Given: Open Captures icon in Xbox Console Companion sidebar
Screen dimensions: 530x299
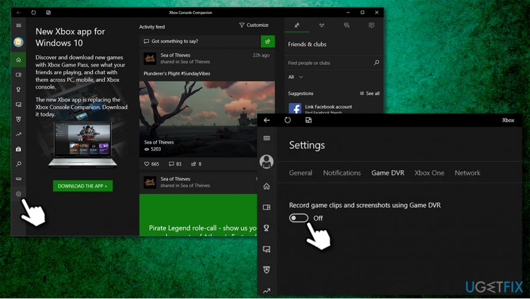Looking at the screenshot, I should (x=18, y=104).
